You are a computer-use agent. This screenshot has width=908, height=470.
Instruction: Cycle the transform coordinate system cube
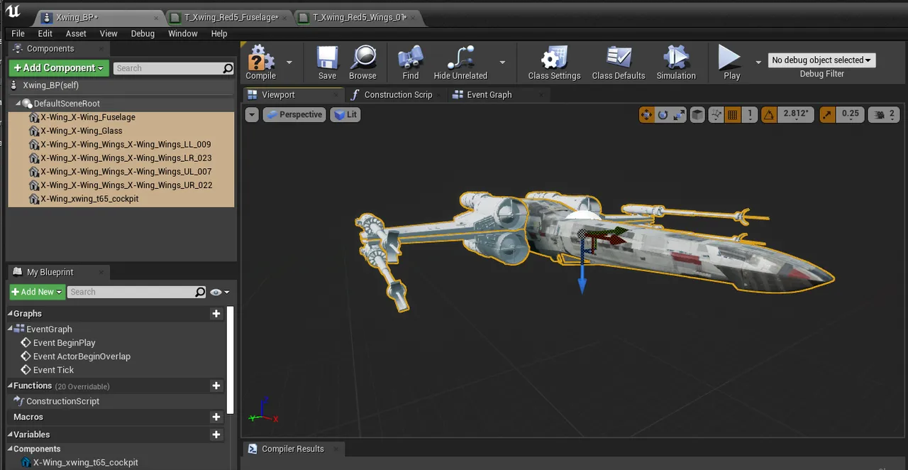point(697,114)
